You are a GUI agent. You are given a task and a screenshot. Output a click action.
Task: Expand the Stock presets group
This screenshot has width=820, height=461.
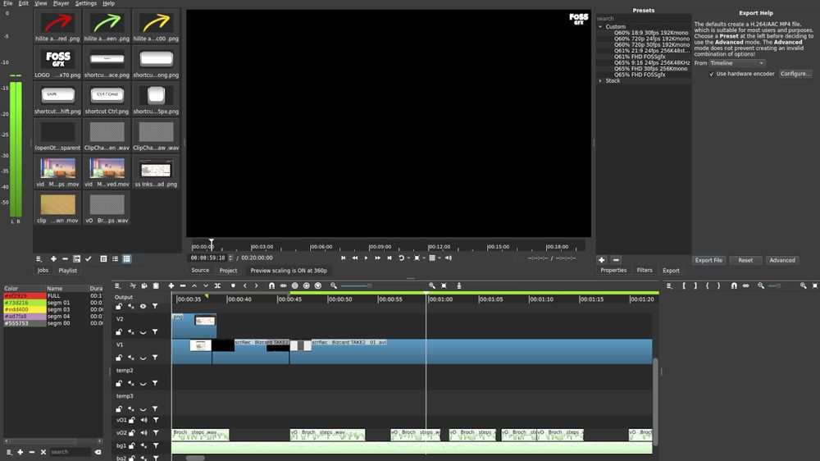(600, 80)
